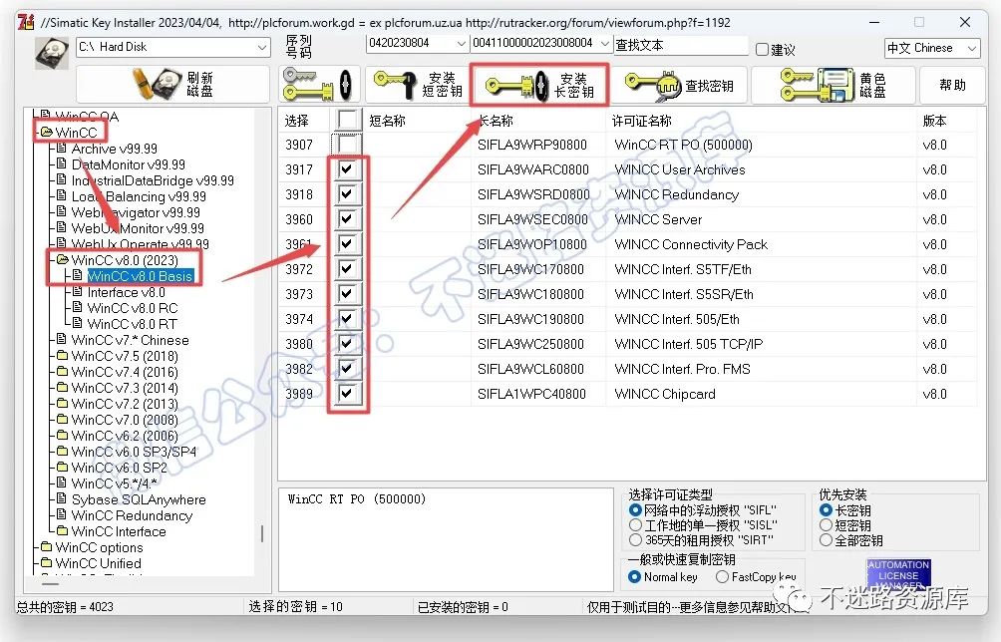Select the Normal key radio button

[634, 577]
